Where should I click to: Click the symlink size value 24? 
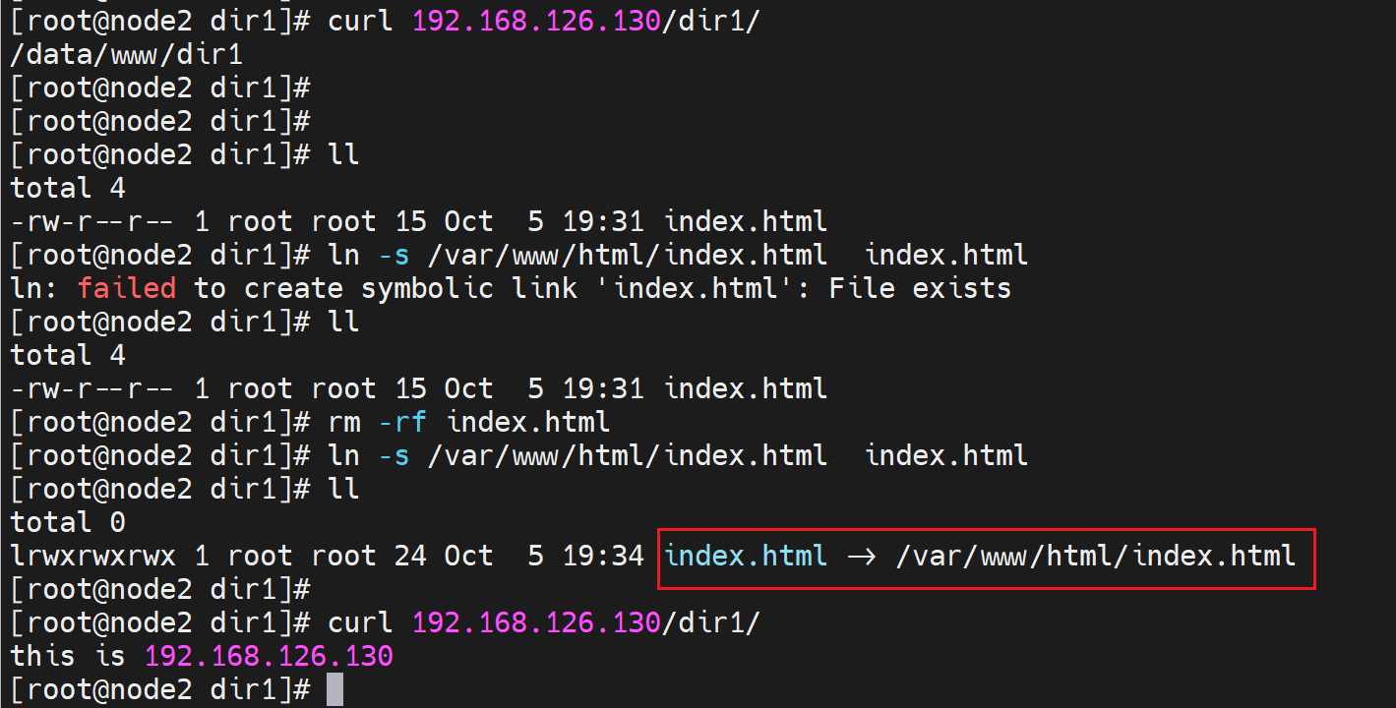(x=410, y=556)
